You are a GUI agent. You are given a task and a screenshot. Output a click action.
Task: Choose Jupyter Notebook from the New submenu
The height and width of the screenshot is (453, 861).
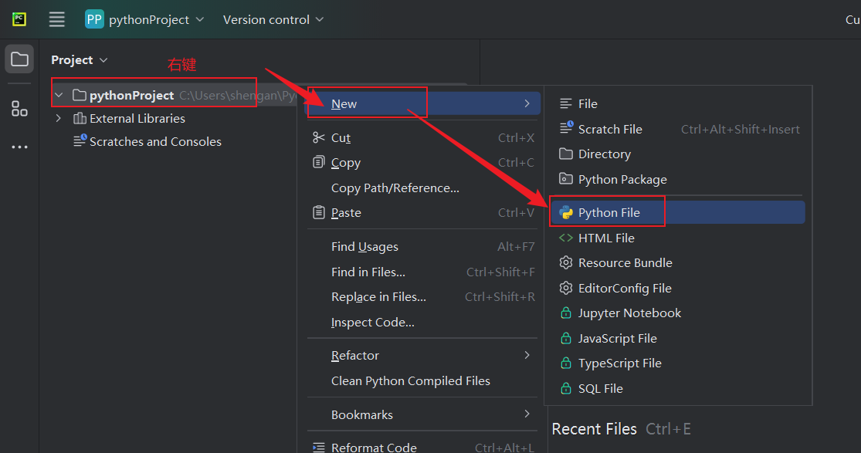629,313
